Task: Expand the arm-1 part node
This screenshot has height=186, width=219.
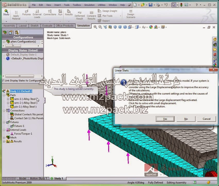Action: [x=8, y=99]
